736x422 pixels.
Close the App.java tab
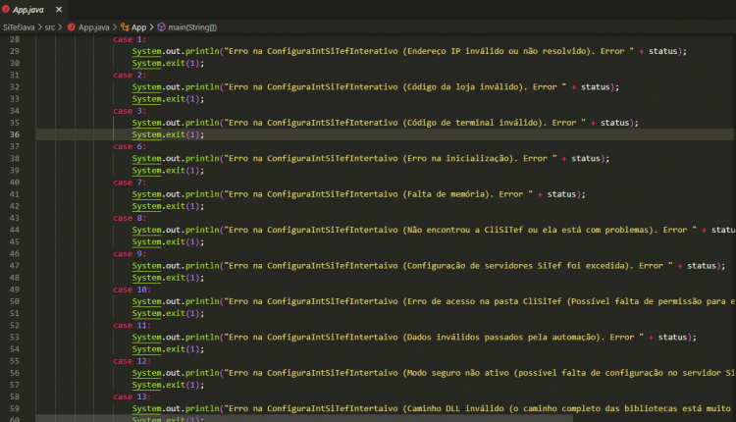pyautogui.click(x=59, y=10)
